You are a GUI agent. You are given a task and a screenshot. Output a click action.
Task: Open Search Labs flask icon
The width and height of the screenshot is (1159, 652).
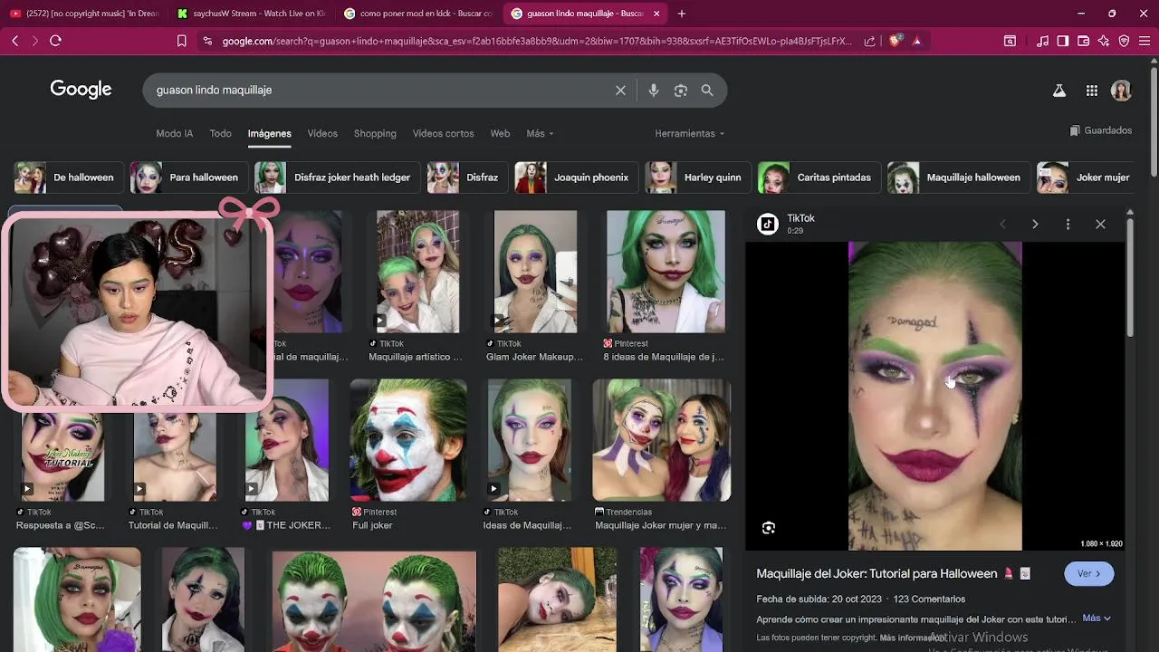pos(1058,91)
